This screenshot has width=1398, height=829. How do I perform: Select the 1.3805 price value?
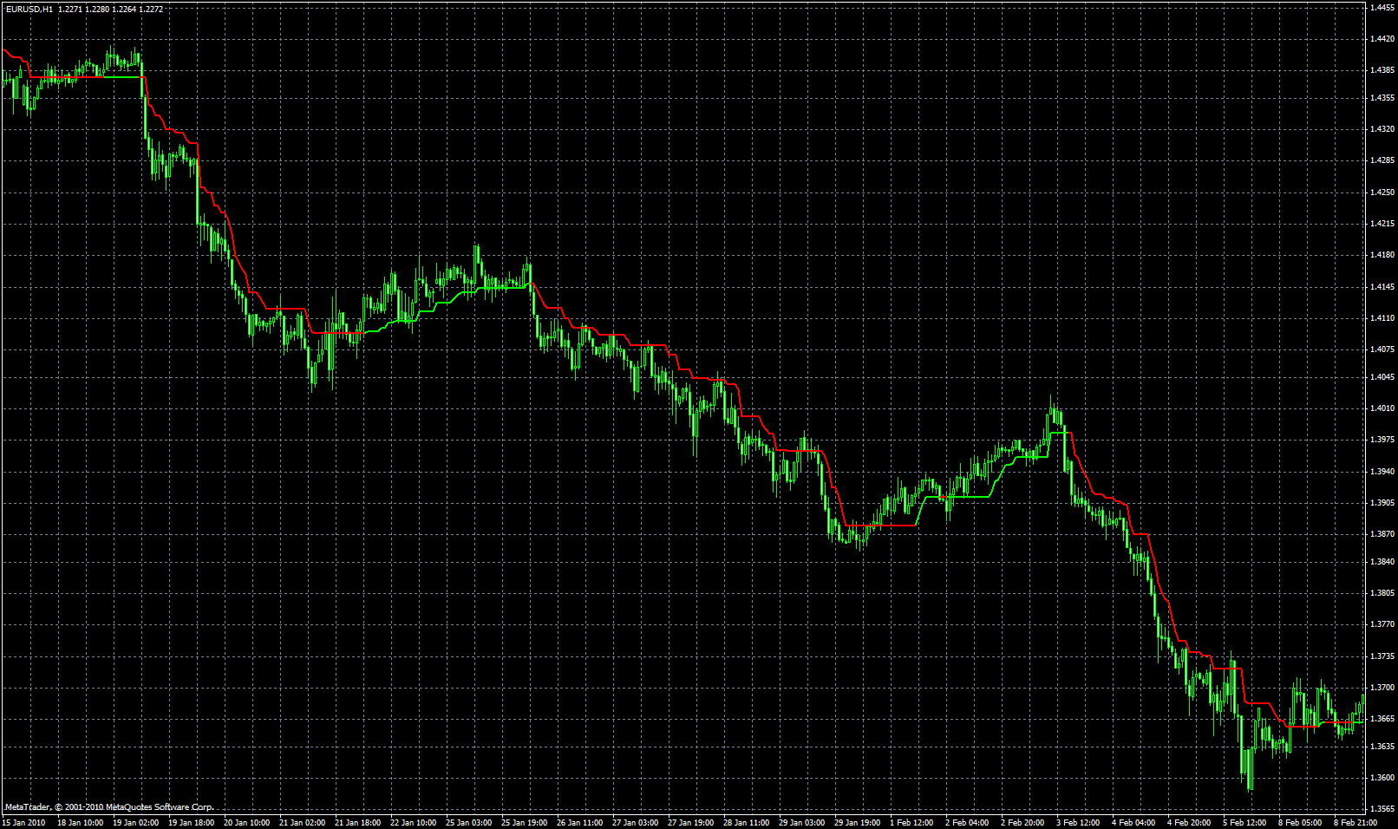1382,593
